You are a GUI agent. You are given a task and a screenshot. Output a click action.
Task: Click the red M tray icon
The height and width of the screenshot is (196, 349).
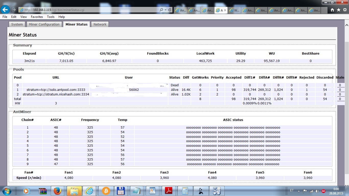point(323,191)
